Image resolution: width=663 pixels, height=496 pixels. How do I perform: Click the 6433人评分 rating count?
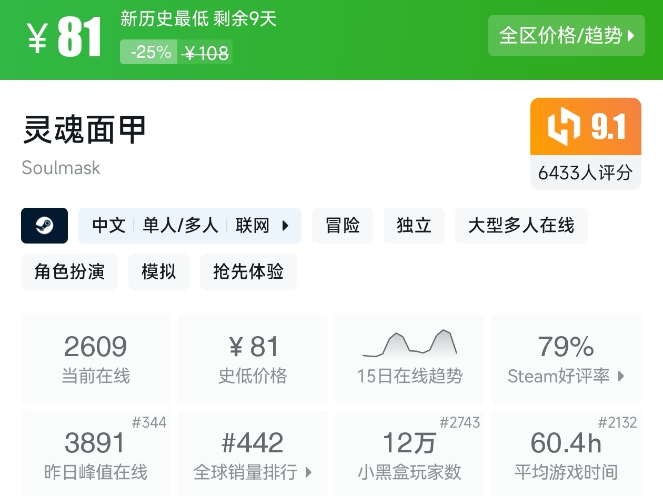[x=586, y=173]
